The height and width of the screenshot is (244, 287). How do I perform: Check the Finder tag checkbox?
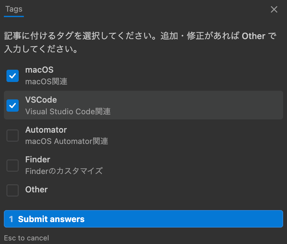tap(12, 166)
